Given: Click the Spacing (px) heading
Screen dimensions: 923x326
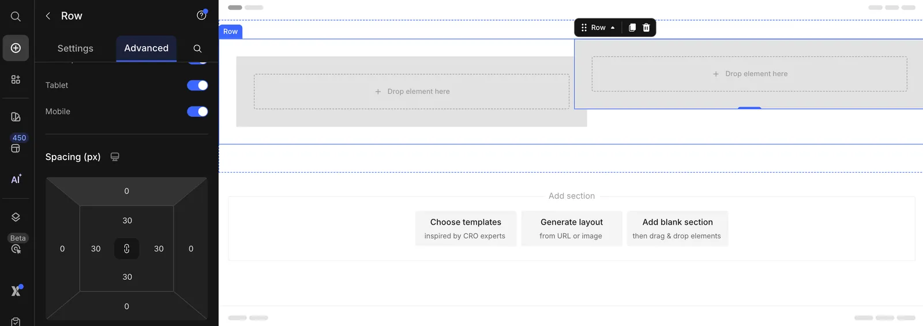Looking at the screenshot, I should click(x=73, y=157).
